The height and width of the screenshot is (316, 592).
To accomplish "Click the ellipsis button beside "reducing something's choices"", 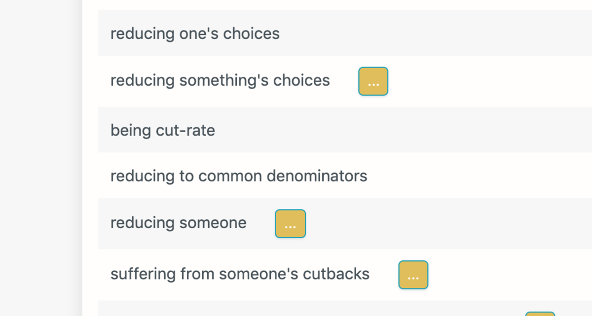I will 373,81.
